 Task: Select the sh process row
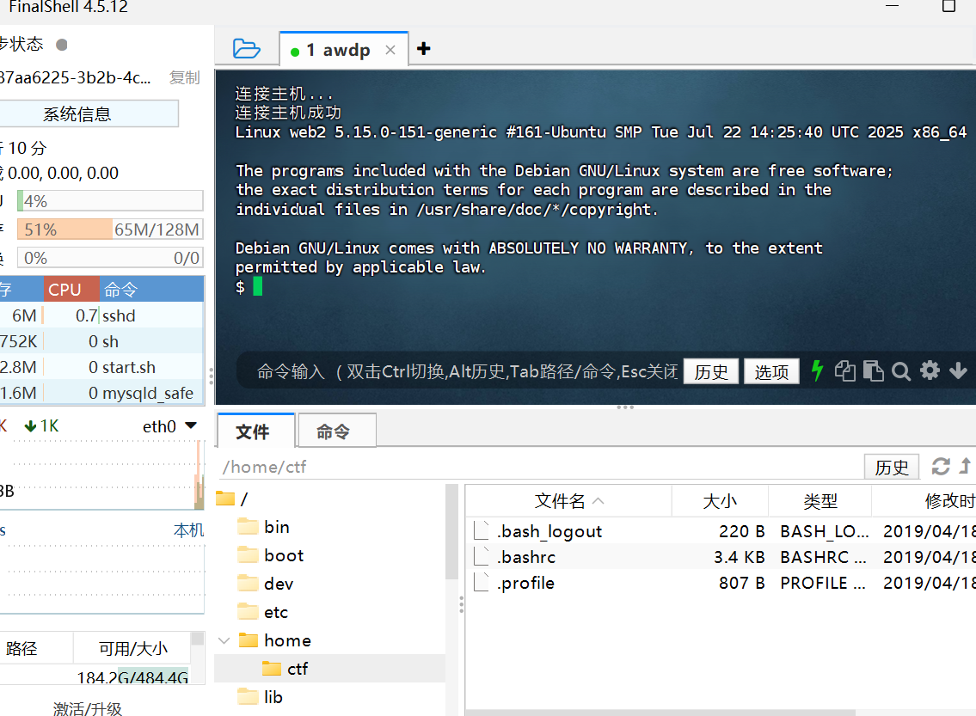point(101,341)
